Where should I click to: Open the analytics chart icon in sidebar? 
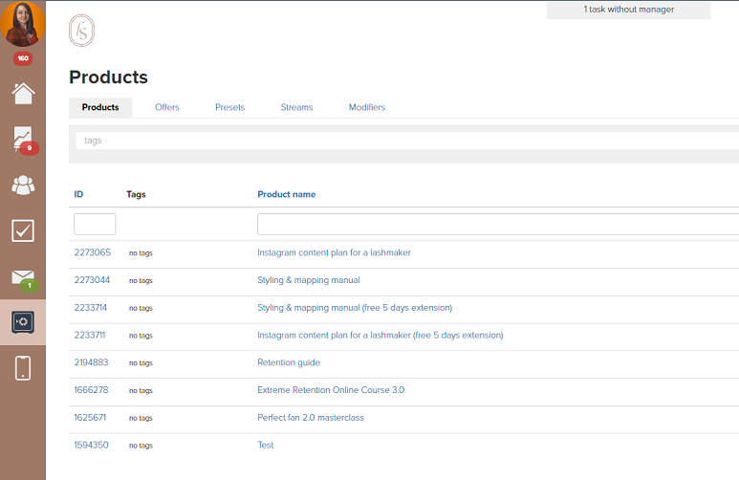23,140
